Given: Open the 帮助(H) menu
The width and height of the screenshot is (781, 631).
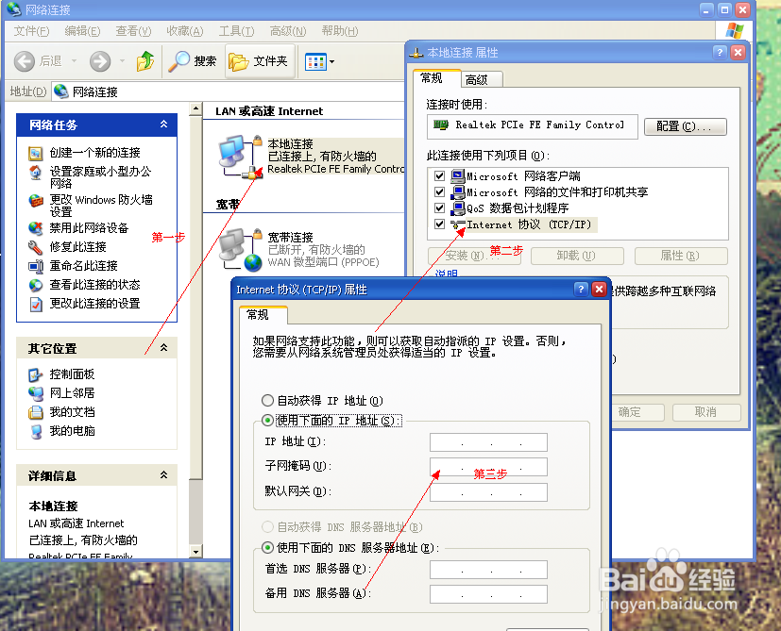Looking at the screenshot, I should point(340,31).
